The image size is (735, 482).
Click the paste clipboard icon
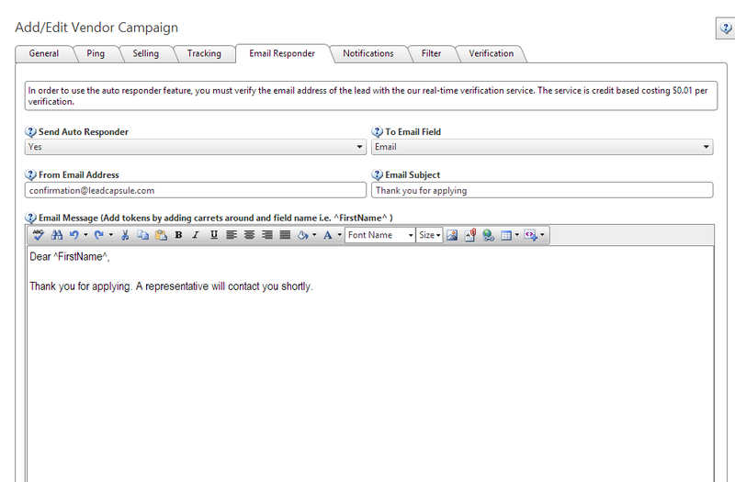pyautogui.click(x=160, y=235)
